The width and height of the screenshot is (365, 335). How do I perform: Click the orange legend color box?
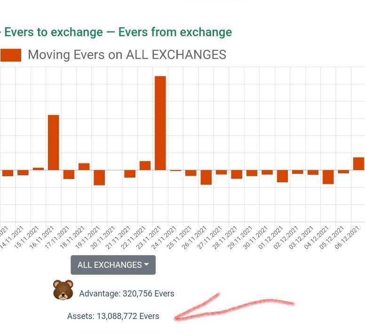point(11,55)
